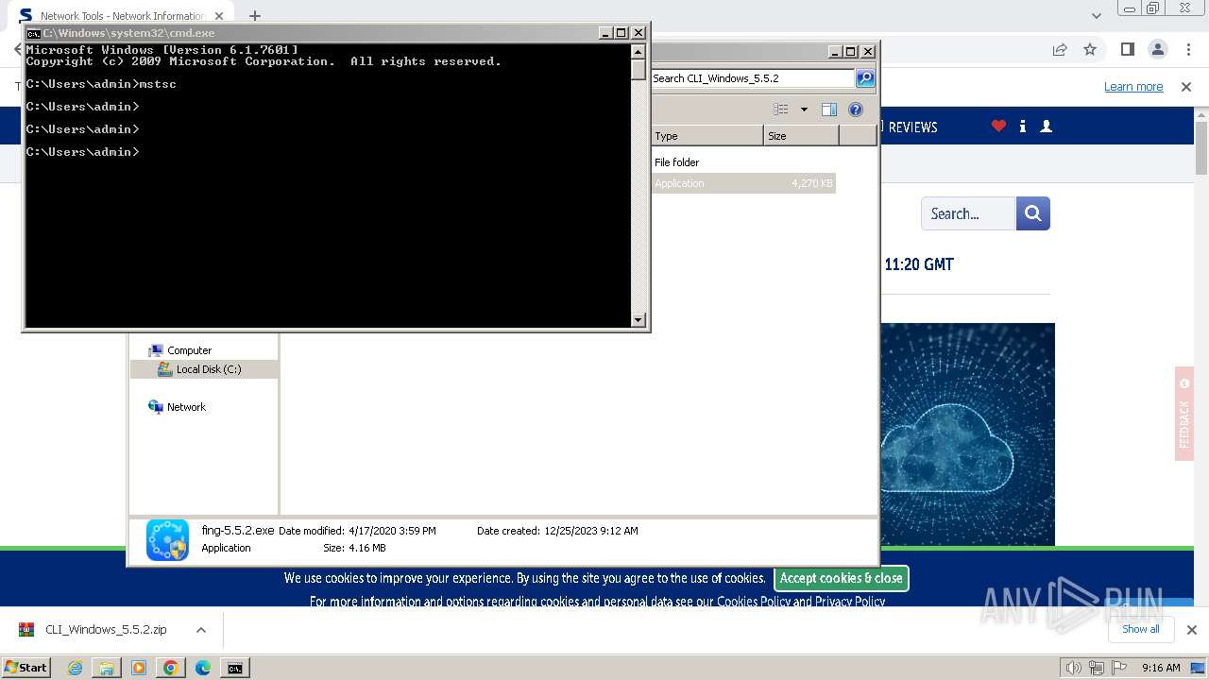1209x680 pixels.
Task: Sort by the Size column header
Action: click(x=801, y=136)
